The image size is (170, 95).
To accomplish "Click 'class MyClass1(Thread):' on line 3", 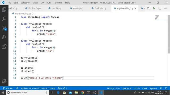I will [x=36, y=24].
